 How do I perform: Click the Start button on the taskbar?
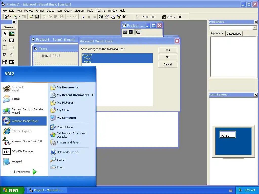(12, 190)
